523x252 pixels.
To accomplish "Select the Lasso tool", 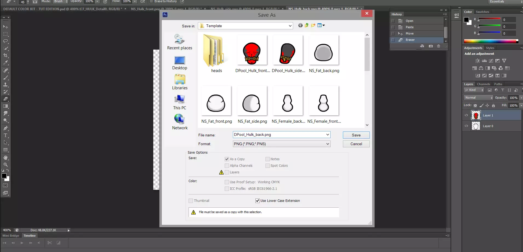I will pos(5,41).
